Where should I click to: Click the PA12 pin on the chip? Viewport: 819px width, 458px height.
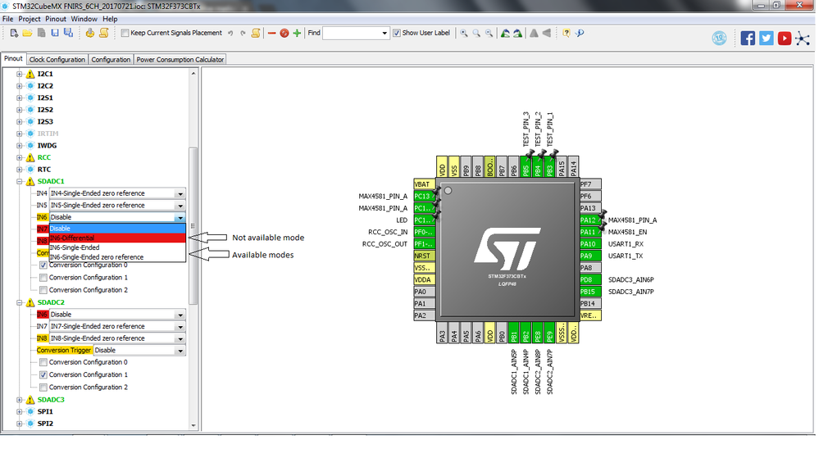click(x=590, y=220)
